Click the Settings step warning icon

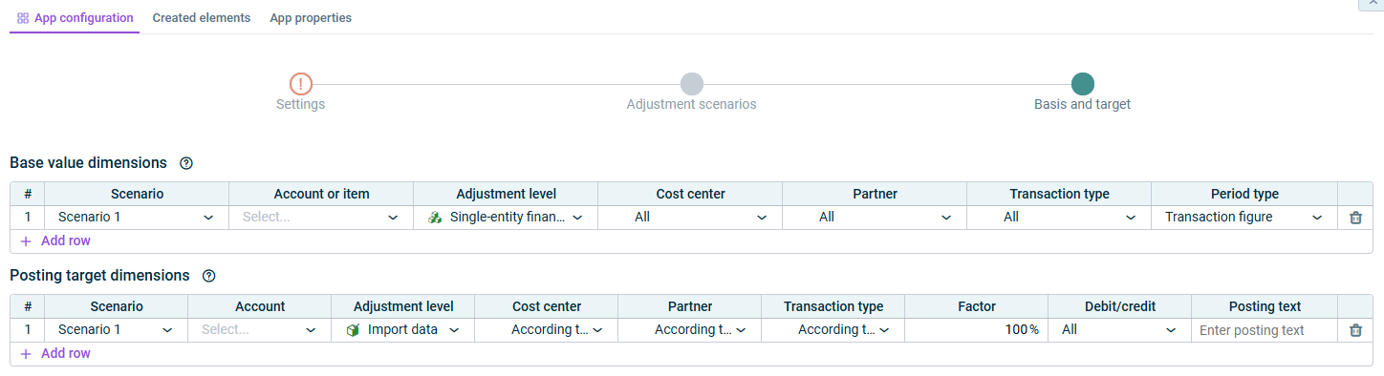tap(301, 84)
